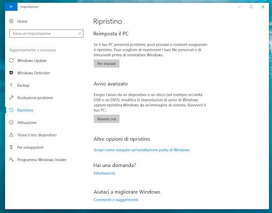Minimize the Impostazioni window

tap(239, 7)
